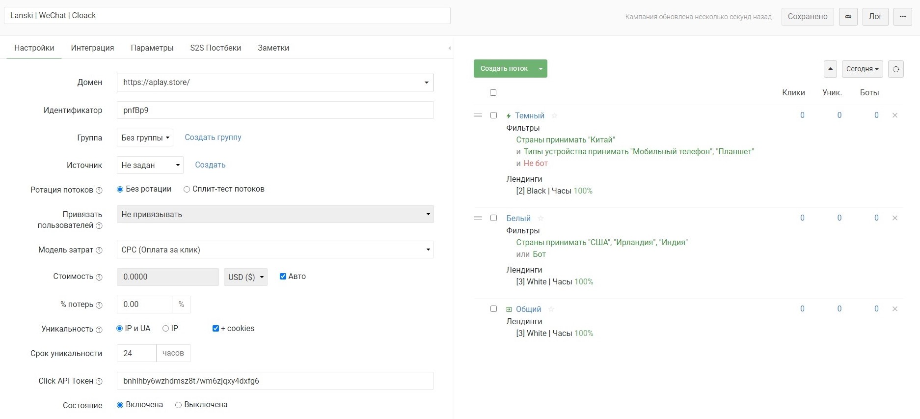Viewport: 920px width, 419px height.
Task: Click the Создать source link
Action: (210, 165)
